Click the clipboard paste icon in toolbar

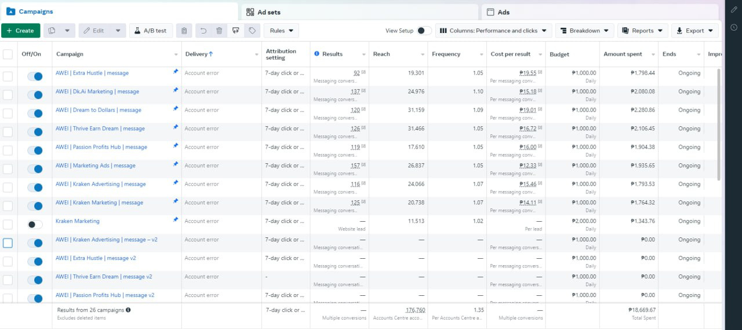tap(184, 31)
